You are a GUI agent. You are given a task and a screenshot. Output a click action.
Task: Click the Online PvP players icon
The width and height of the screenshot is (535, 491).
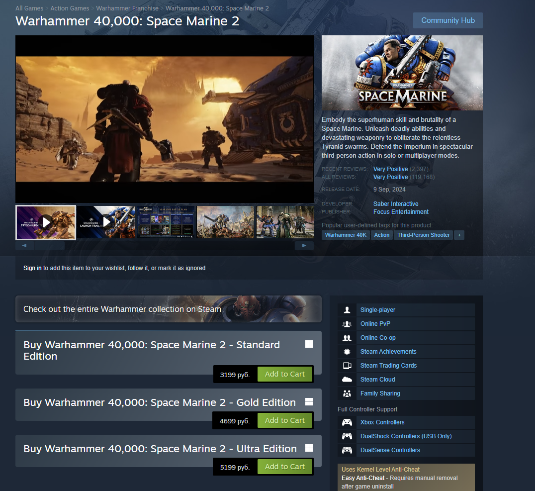pos(347,324)
